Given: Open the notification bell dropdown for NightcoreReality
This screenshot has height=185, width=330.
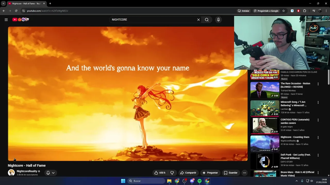Looking at the screenshot, I should pos(51,173).
